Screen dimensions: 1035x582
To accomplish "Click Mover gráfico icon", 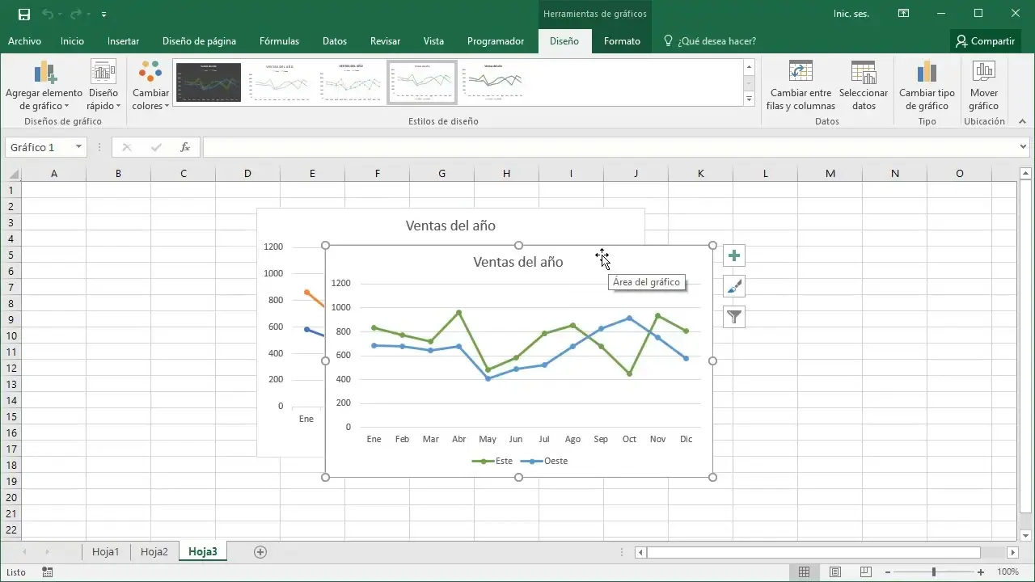I will tap(984, 85).
